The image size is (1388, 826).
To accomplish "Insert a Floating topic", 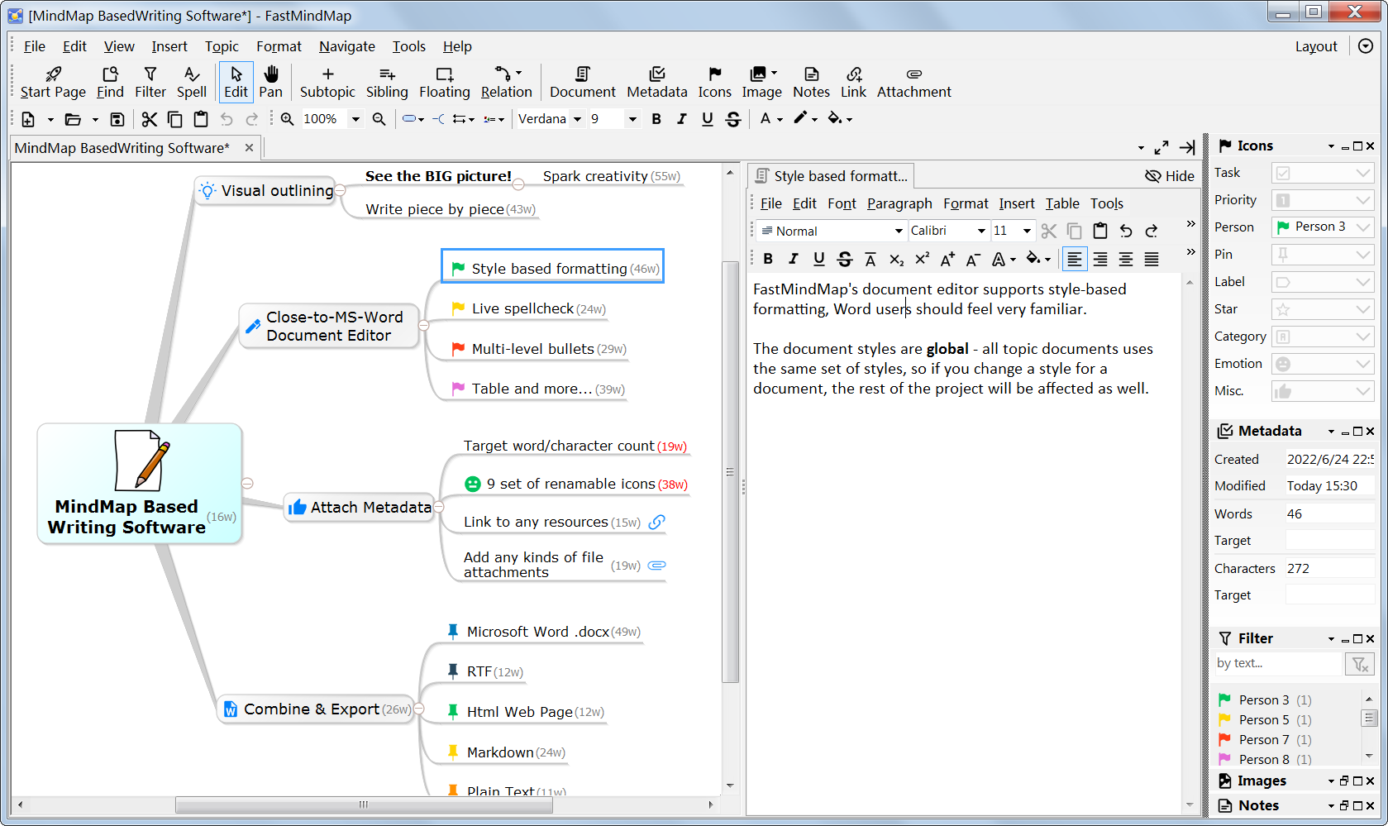I will [x=445, y=83].
